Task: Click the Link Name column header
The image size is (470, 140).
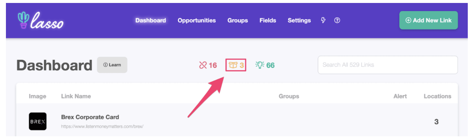Action: tap(76, 96)
